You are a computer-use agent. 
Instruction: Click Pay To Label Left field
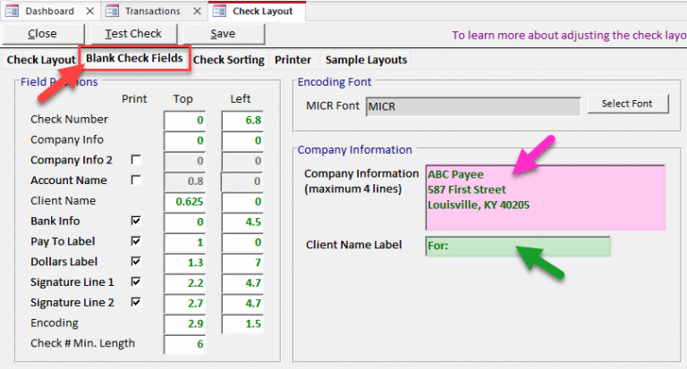(x=242, y=242)
